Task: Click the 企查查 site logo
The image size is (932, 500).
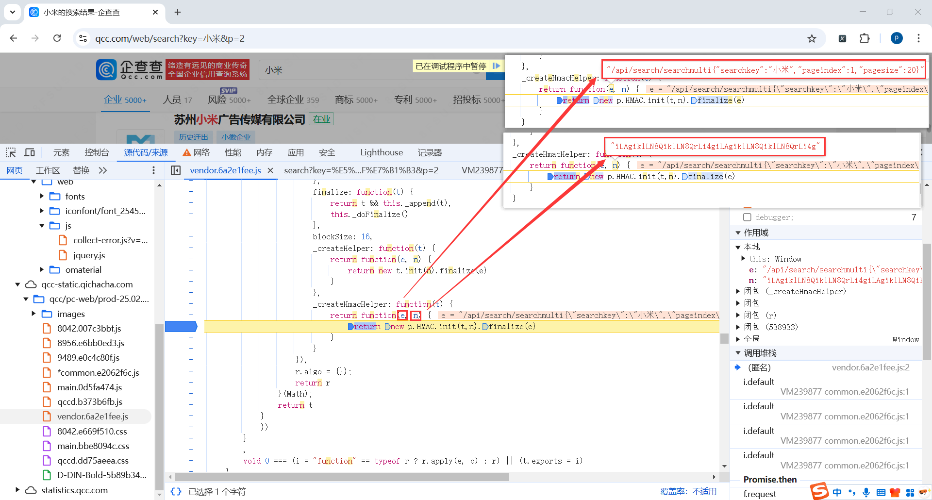Action: 130,70
